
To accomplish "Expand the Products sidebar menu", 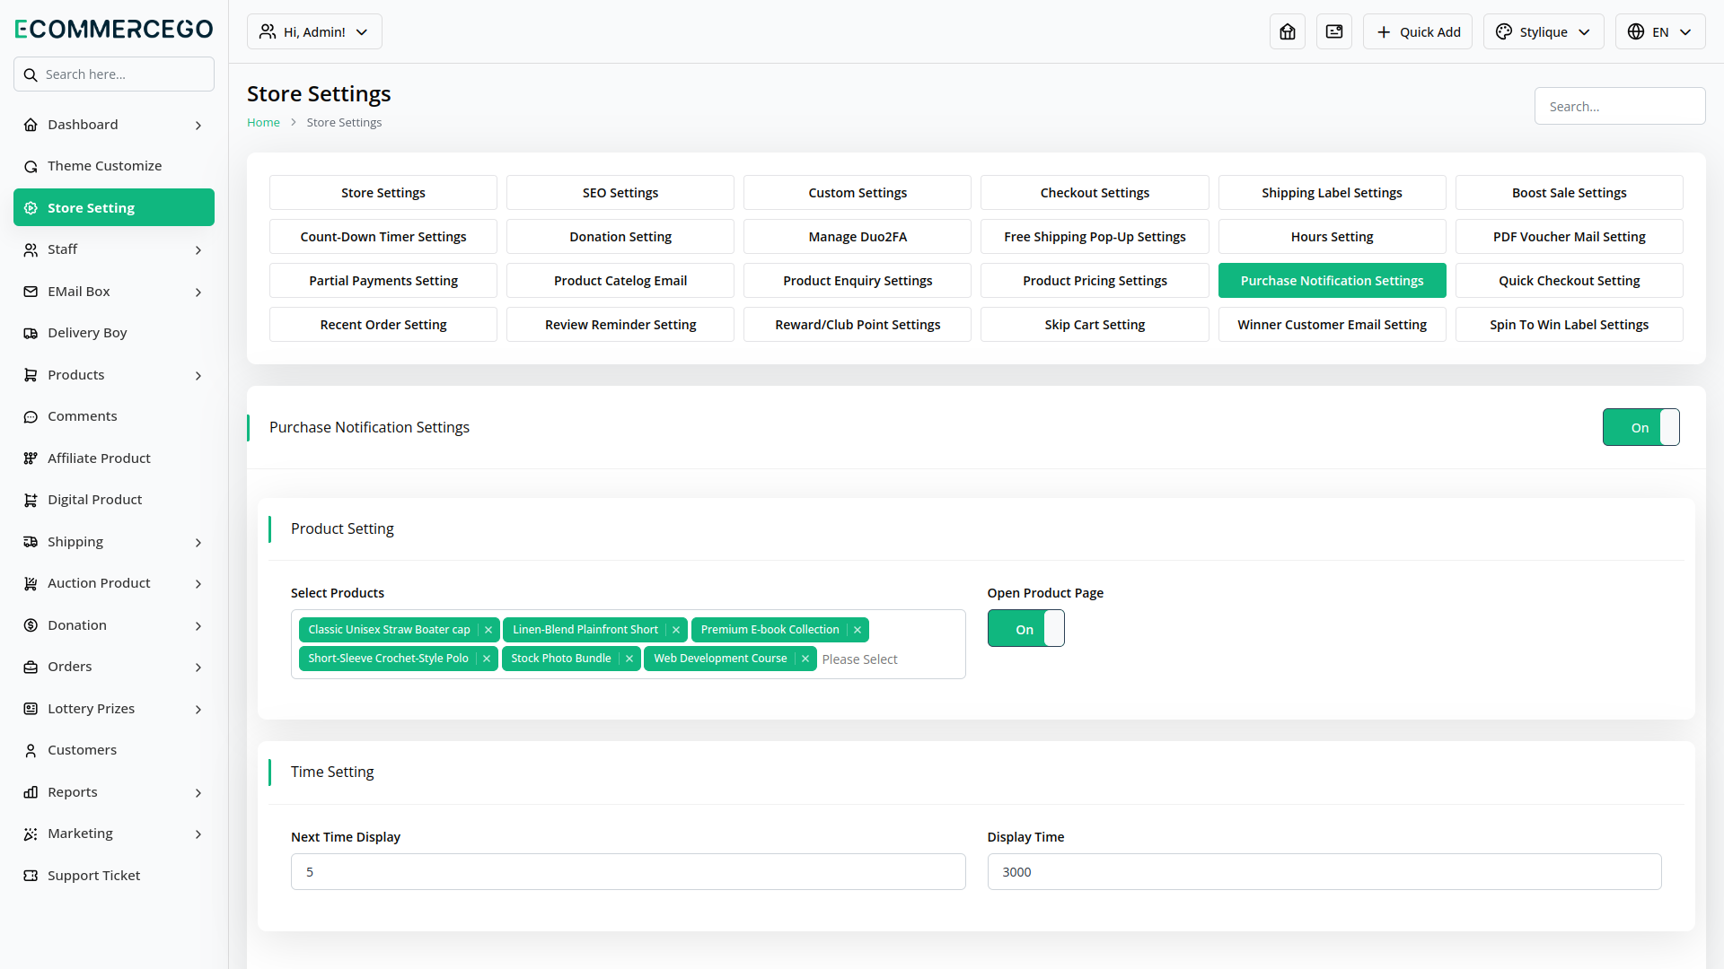I will [x=114, y=375].
